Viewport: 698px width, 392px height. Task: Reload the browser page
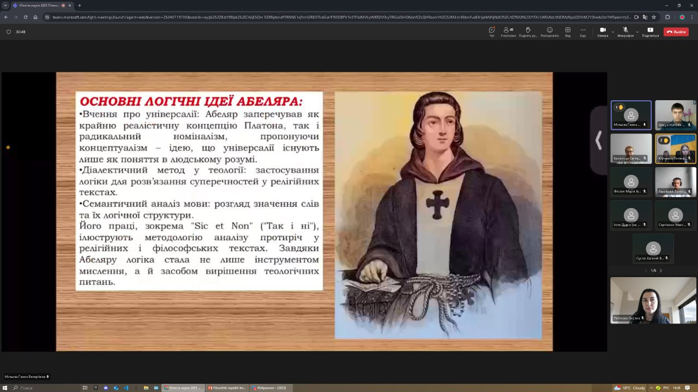point(25,17)
